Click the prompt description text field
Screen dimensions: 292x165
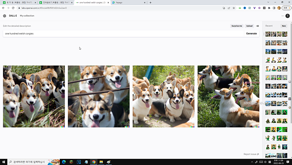pyautogui.click(x=122, y=33)
